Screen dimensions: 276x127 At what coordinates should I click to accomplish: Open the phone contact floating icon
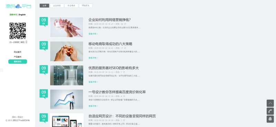pyautogui.click(x=270, y=111)
